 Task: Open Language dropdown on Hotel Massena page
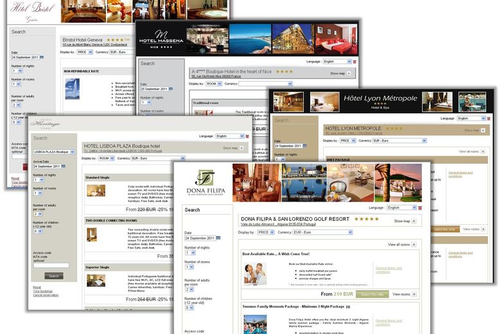pos(337,62)
